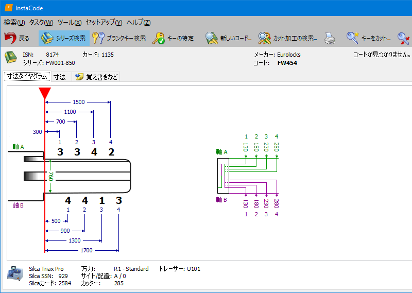Click キーをカット cut key button
Screen dimensions: 412x293
(369, 38)
